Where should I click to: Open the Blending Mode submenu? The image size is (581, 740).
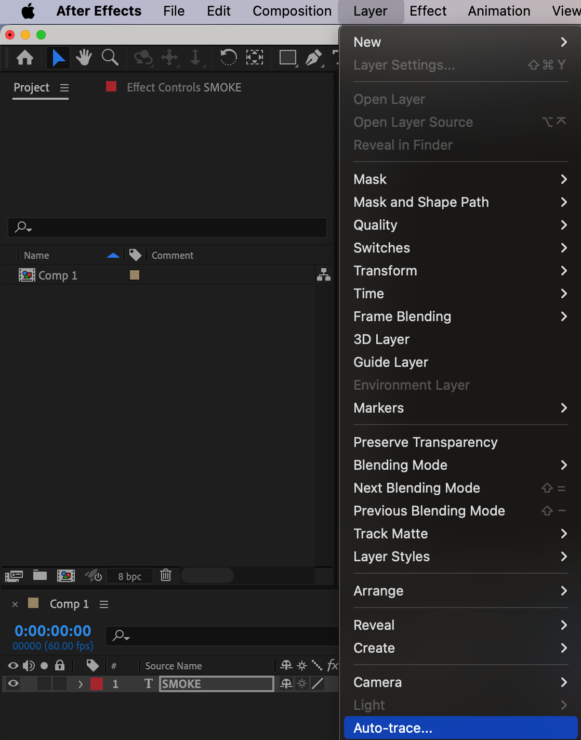point(460,465)
